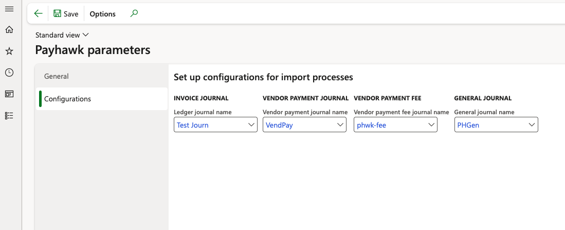Click the GENERAL JOURNAL heading
The image size is (565, 230).
click(483, 98)
